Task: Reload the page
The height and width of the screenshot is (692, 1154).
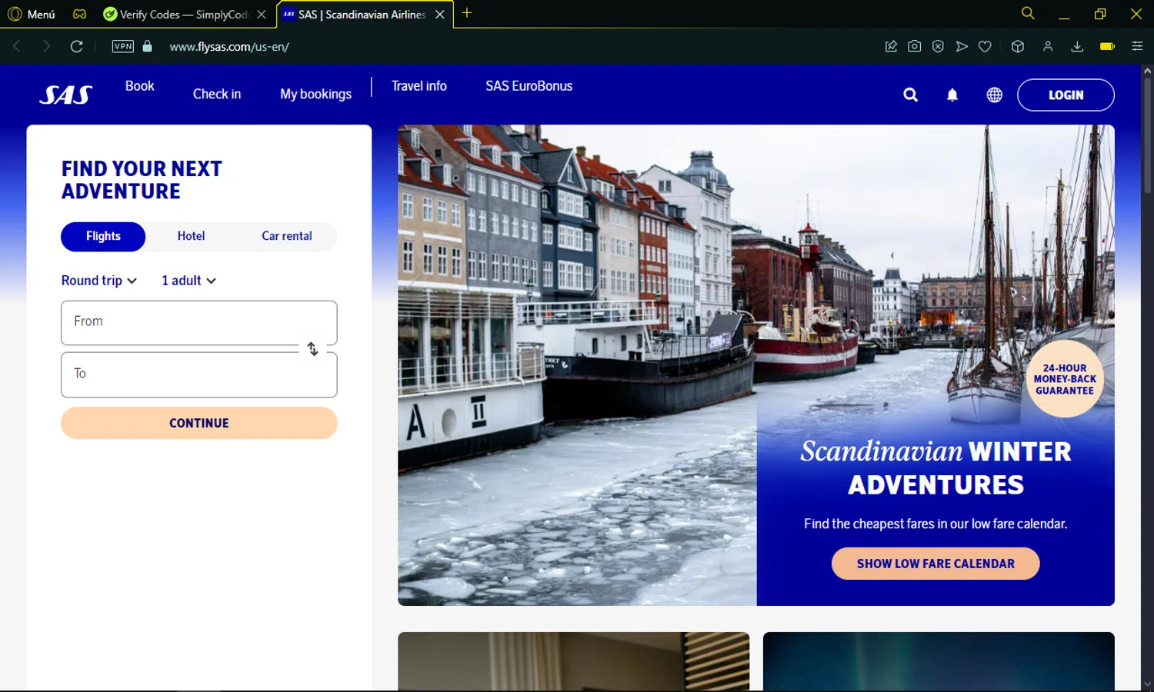Action: [76, 46]
